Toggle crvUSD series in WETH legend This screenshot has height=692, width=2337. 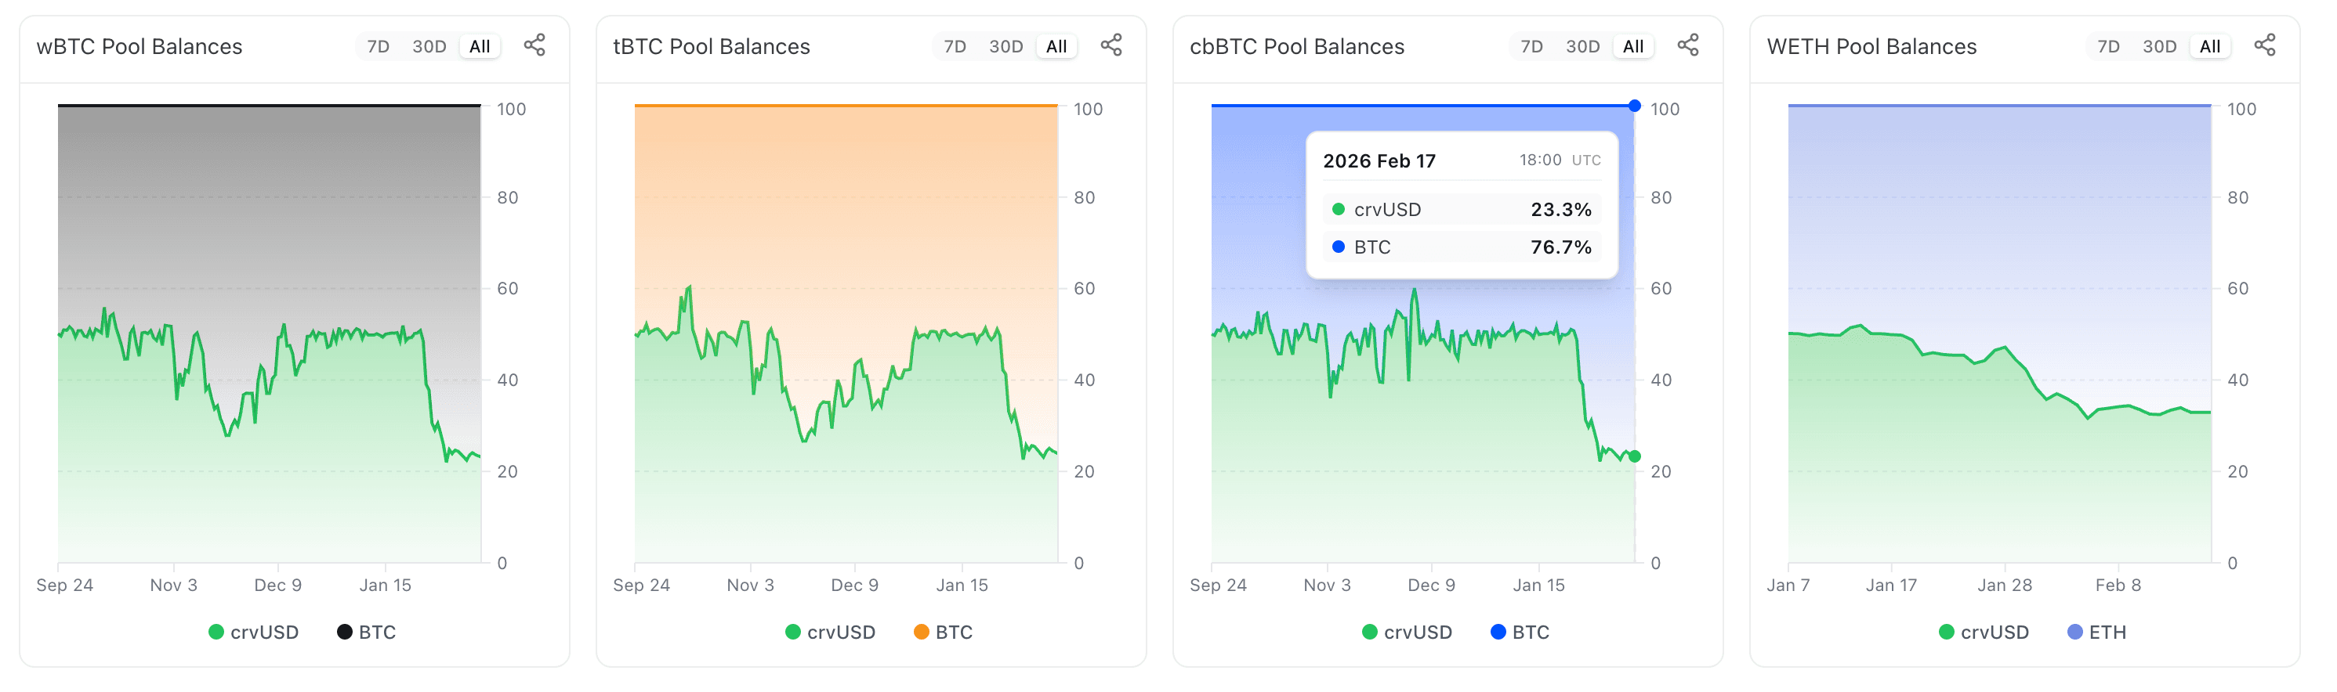[x=1984, y=633]
